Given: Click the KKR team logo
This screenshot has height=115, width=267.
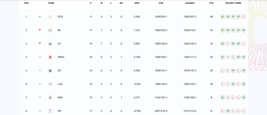Looking at the screenshot, I should coord(50,98).
